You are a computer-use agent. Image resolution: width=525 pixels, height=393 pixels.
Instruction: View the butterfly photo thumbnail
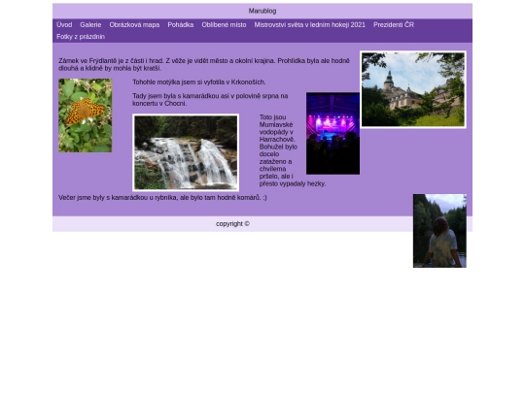coord(86,115)
